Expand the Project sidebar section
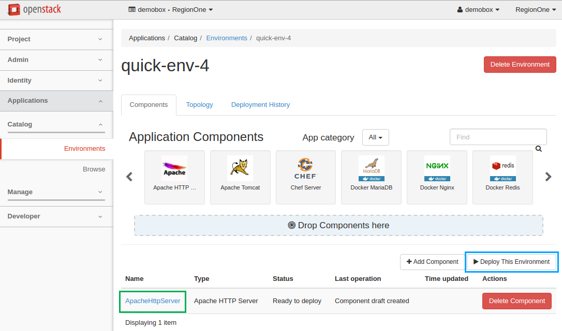Viewport: 562px width, 331px height. (x=56, y=39)
